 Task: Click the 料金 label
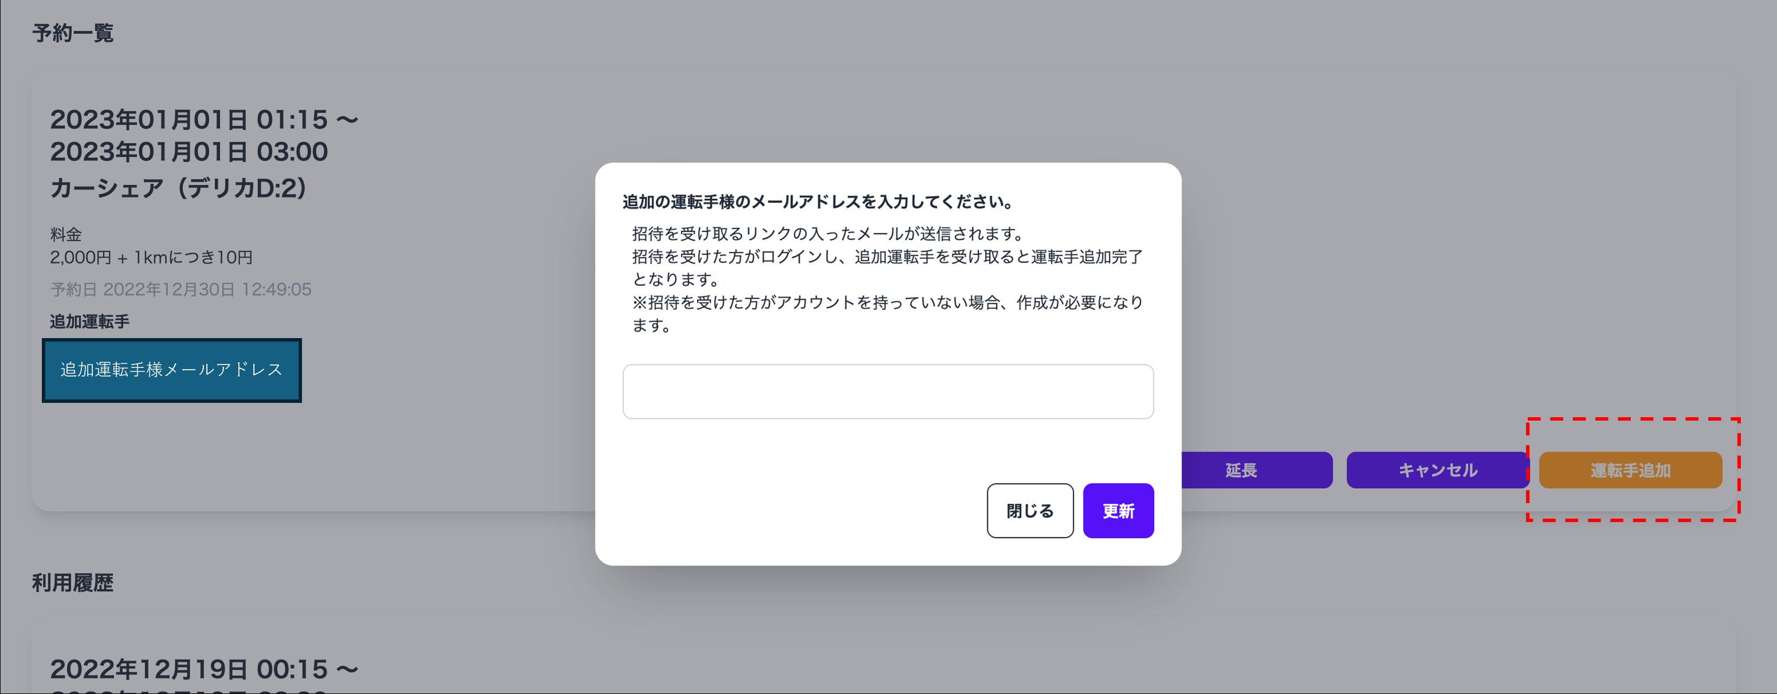pyautogui.click(x=65, y=234)
